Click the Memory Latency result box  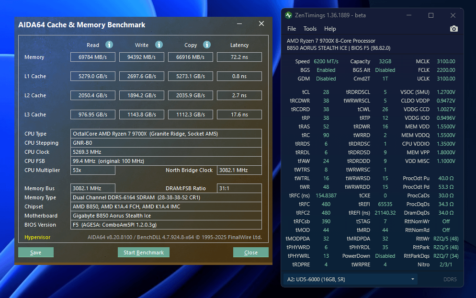[x=239, y=57]
